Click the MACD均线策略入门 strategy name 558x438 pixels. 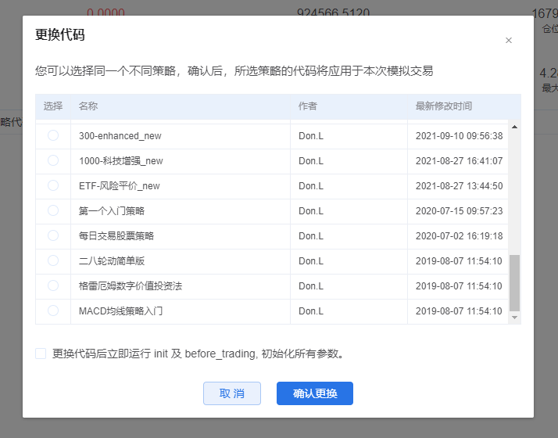120,311
